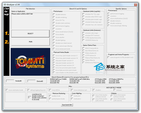141x113 pixels.
Task: Click the Save batch file! button
Action: [x=67, y=105]
